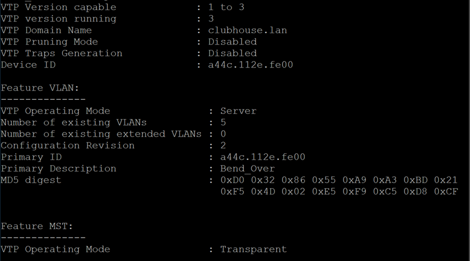The height and width of the screenshot is (261, 470).
Task: Click the Feature MST heading
Action: click(x=37, y=226)
